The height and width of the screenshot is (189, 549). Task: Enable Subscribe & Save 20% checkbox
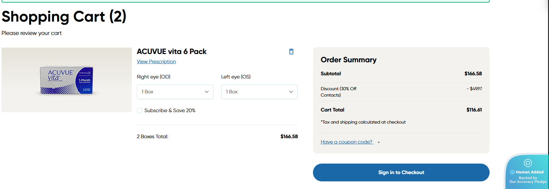tap(139, 111)
